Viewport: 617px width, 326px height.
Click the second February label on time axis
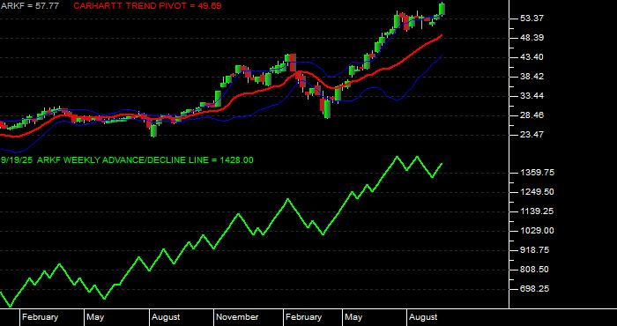(x=303, y=317)
